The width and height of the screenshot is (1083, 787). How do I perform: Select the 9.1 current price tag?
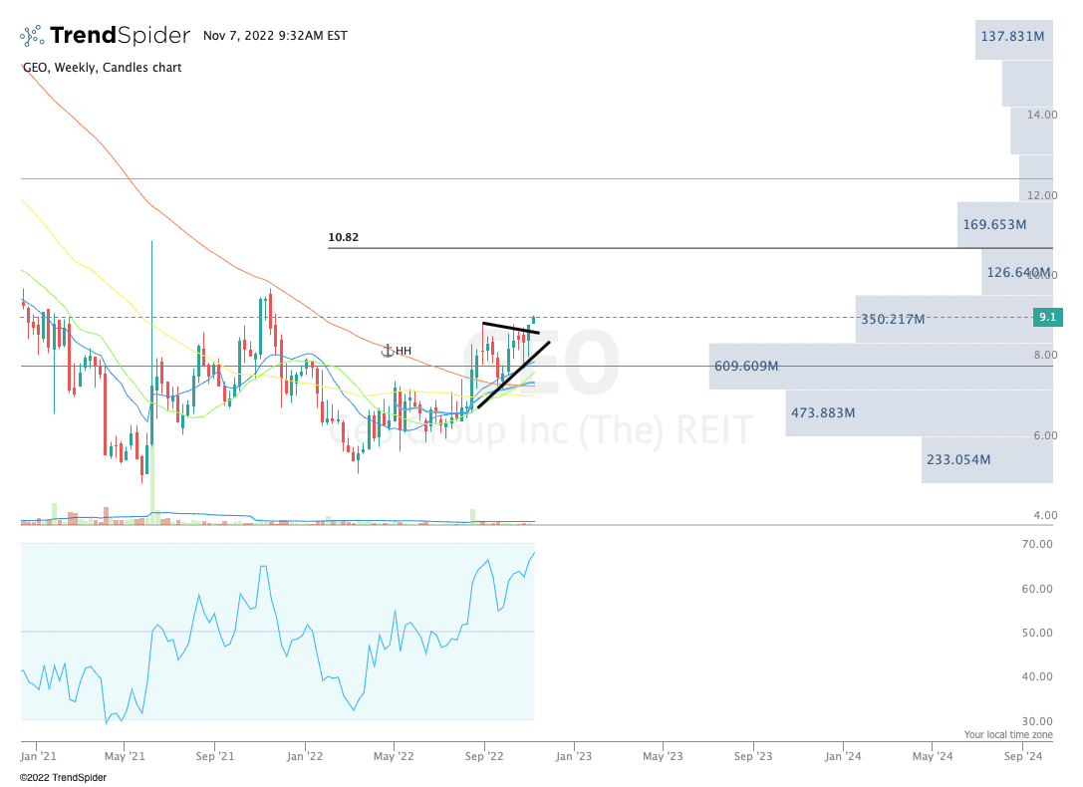click(x=1047, y=316)
